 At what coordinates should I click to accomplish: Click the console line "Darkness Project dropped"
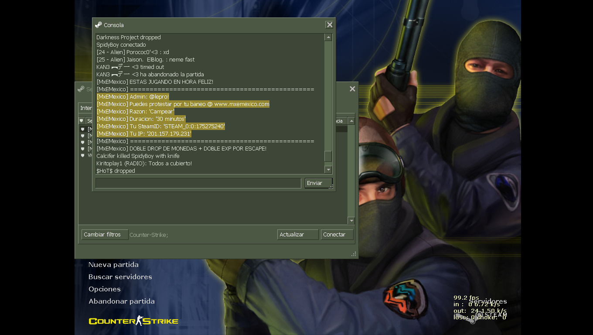(129, 38)
